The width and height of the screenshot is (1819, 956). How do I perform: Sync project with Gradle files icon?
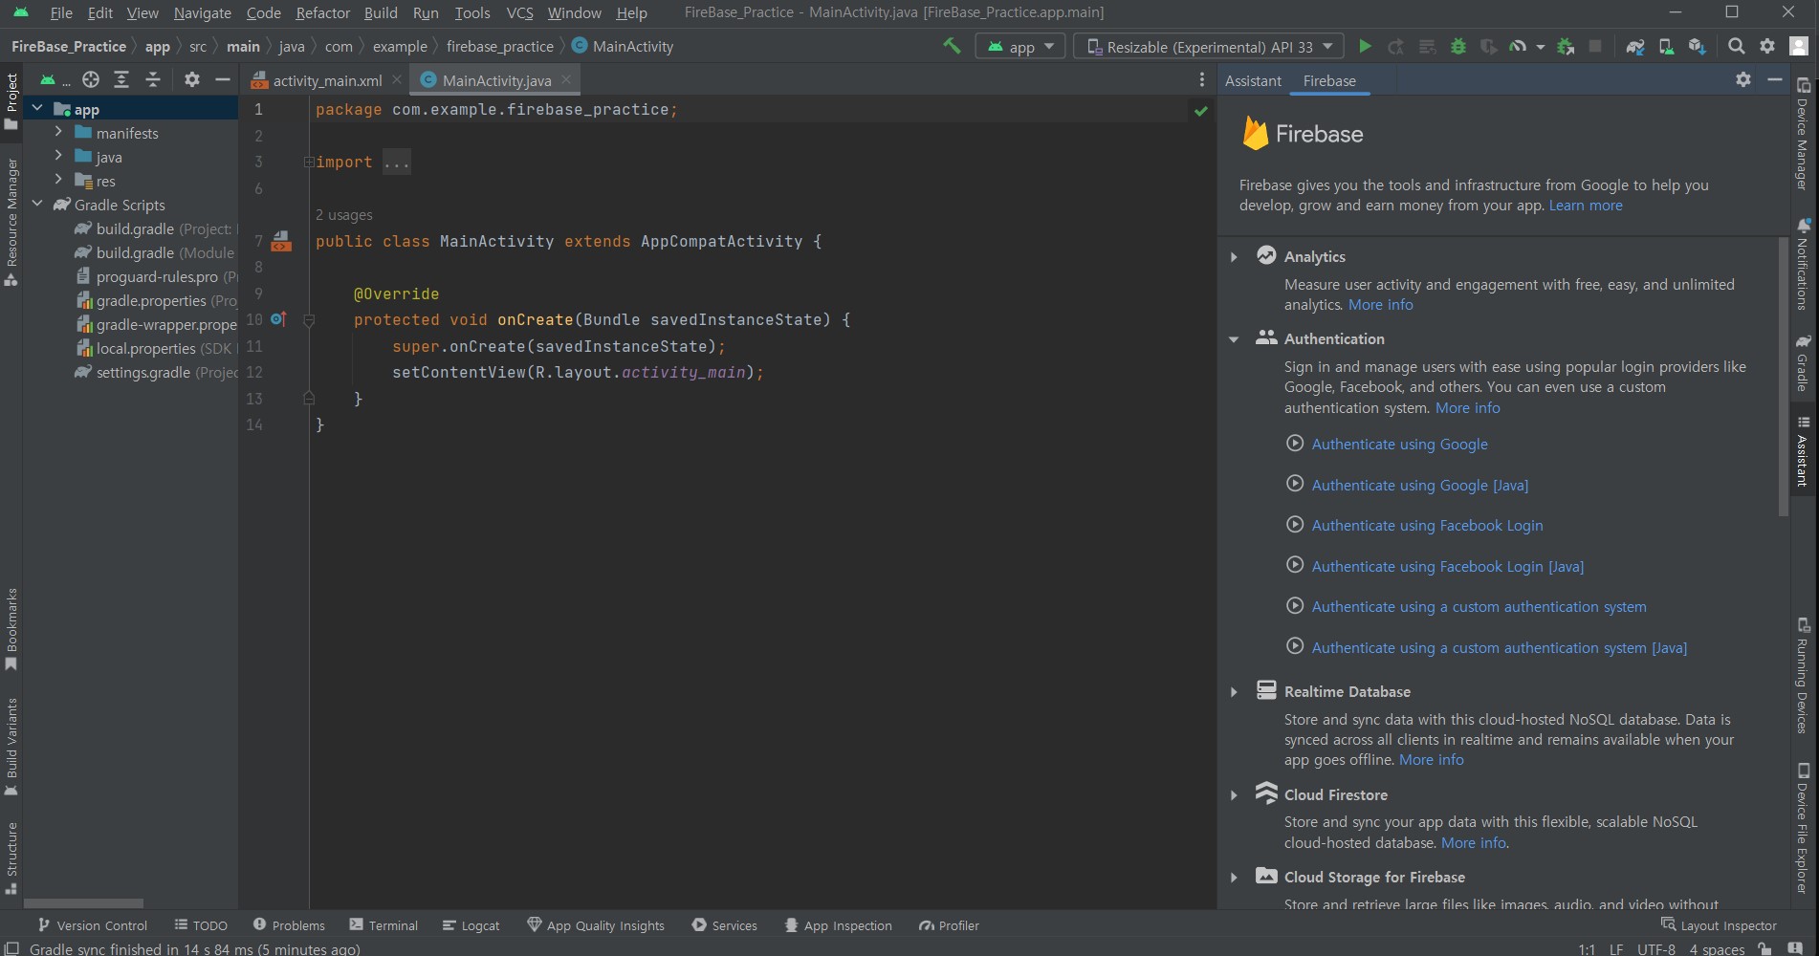1634,46
